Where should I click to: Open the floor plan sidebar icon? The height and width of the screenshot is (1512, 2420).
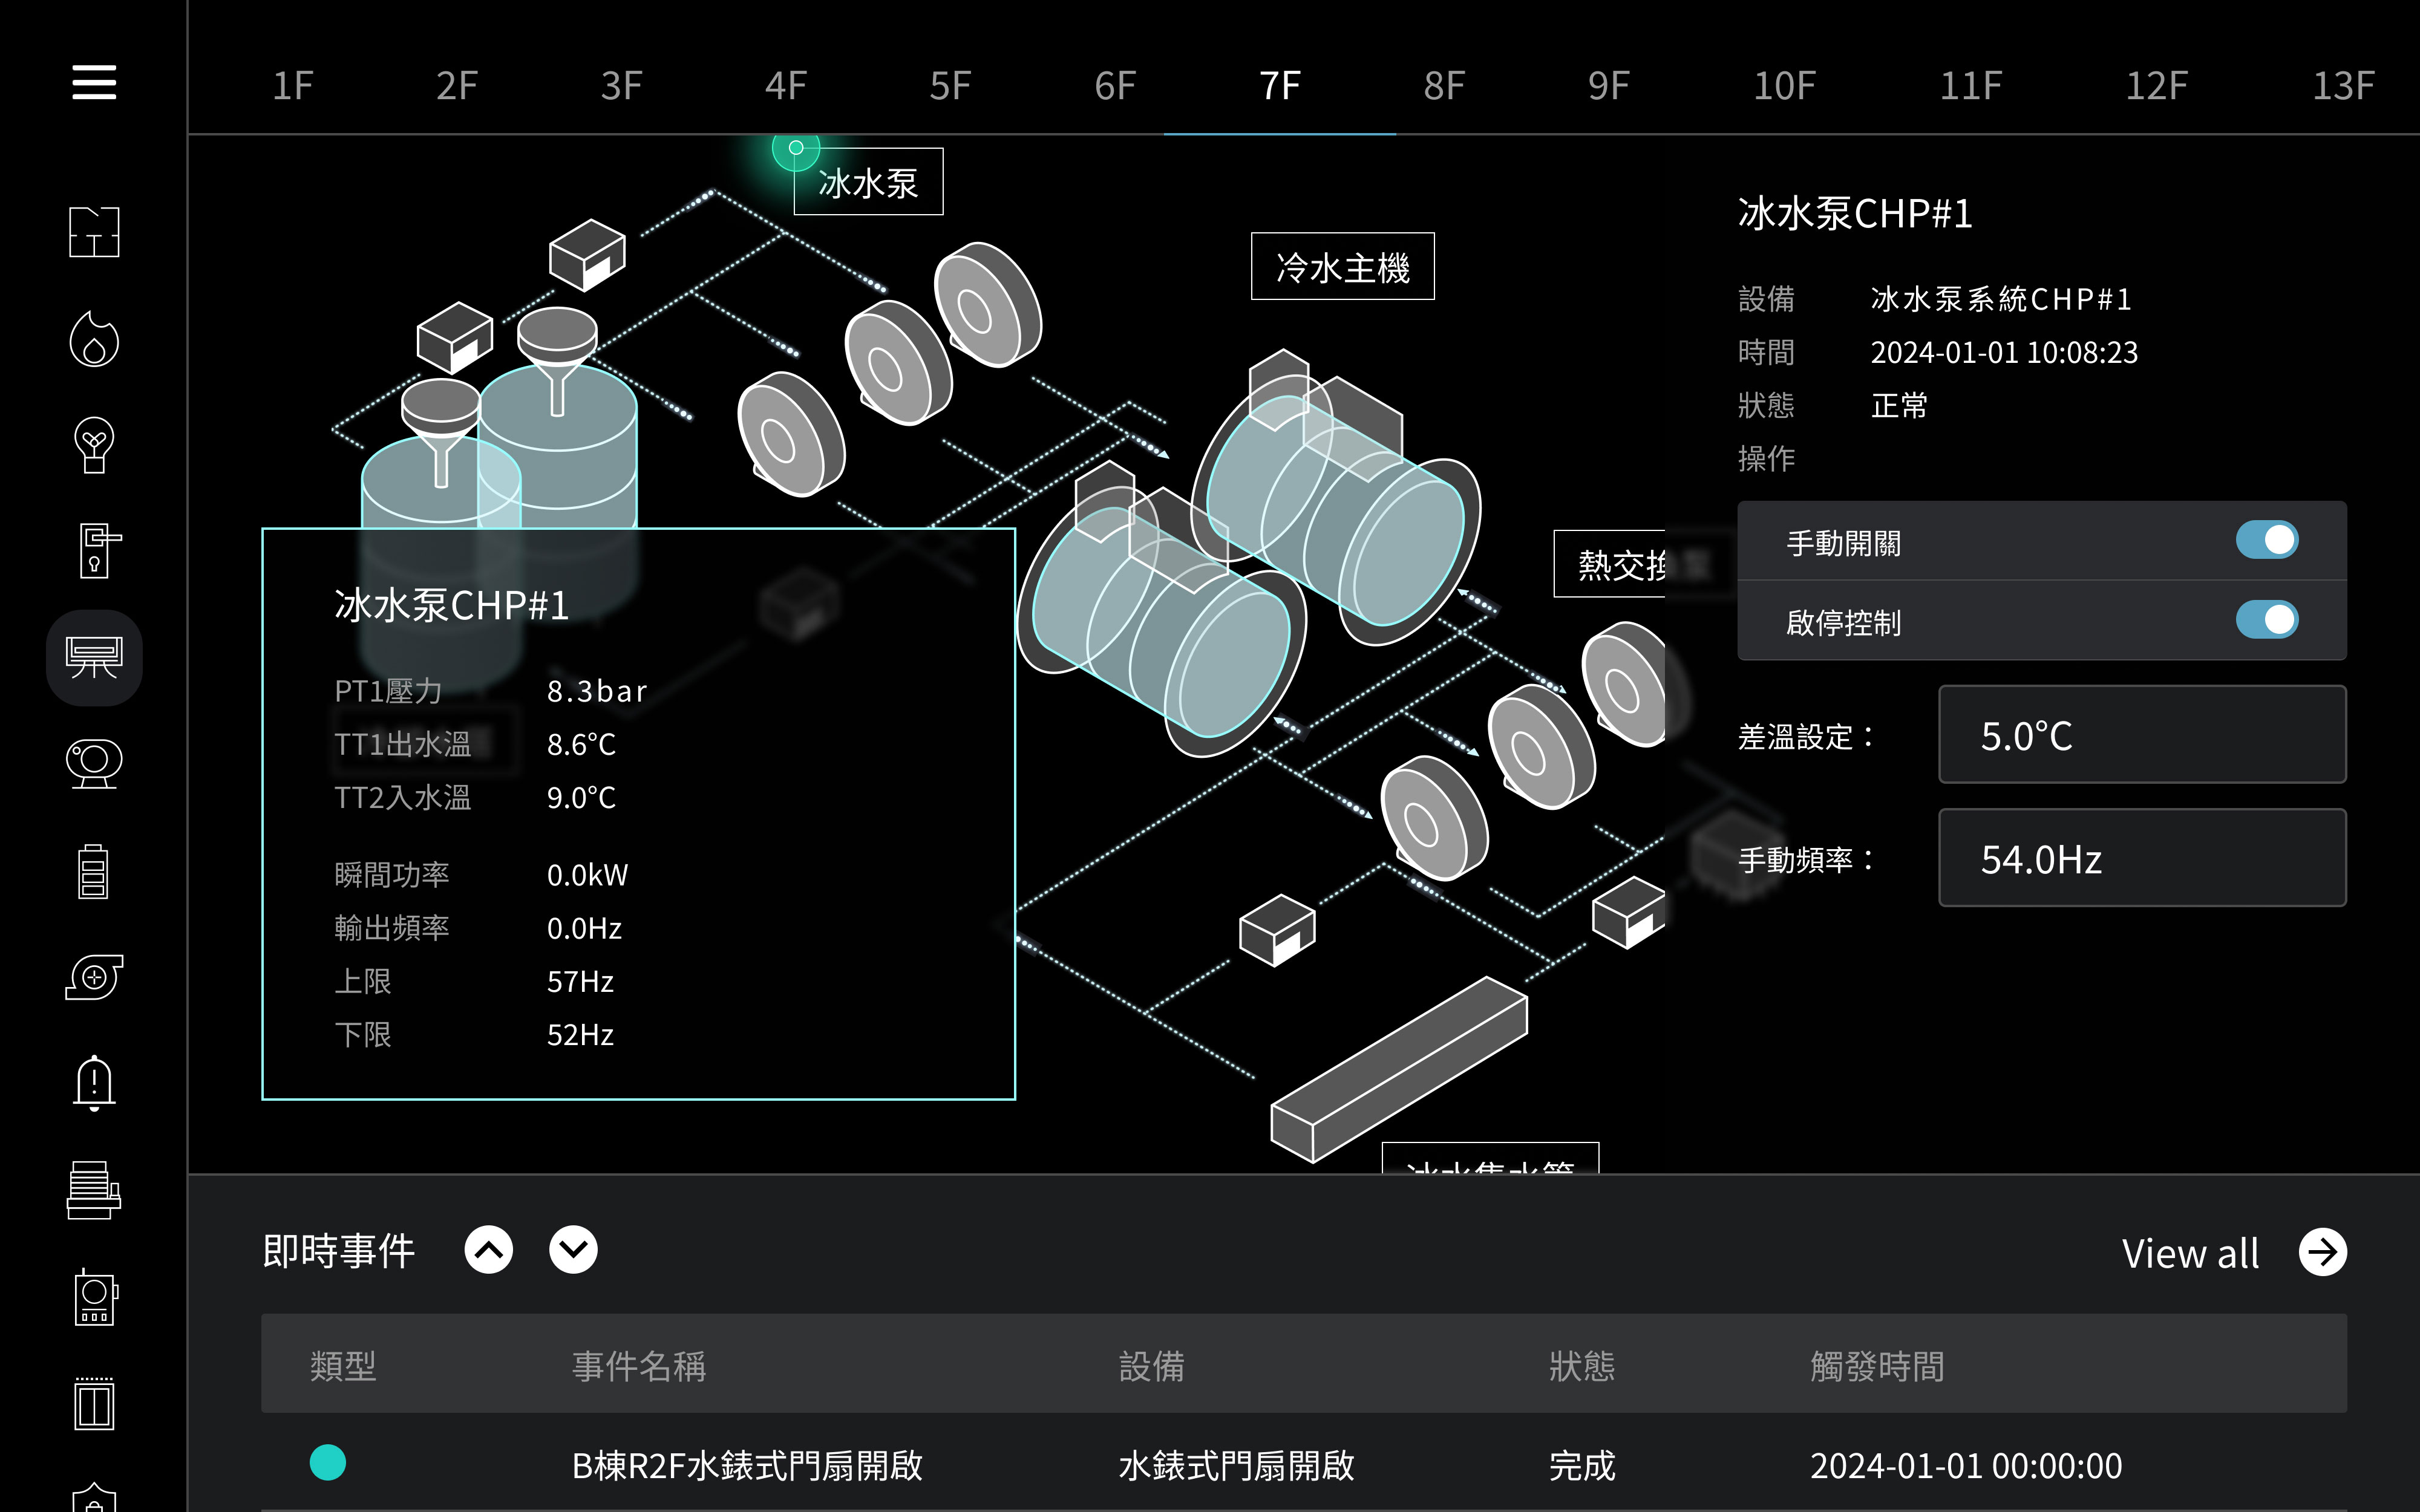pos(94,232)
